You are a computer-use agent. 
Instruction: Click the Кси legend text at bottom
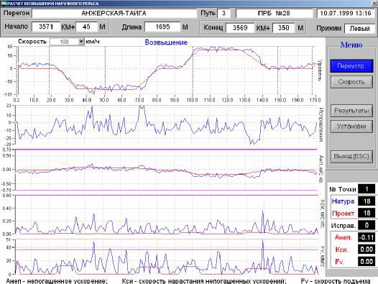[204, 281]
